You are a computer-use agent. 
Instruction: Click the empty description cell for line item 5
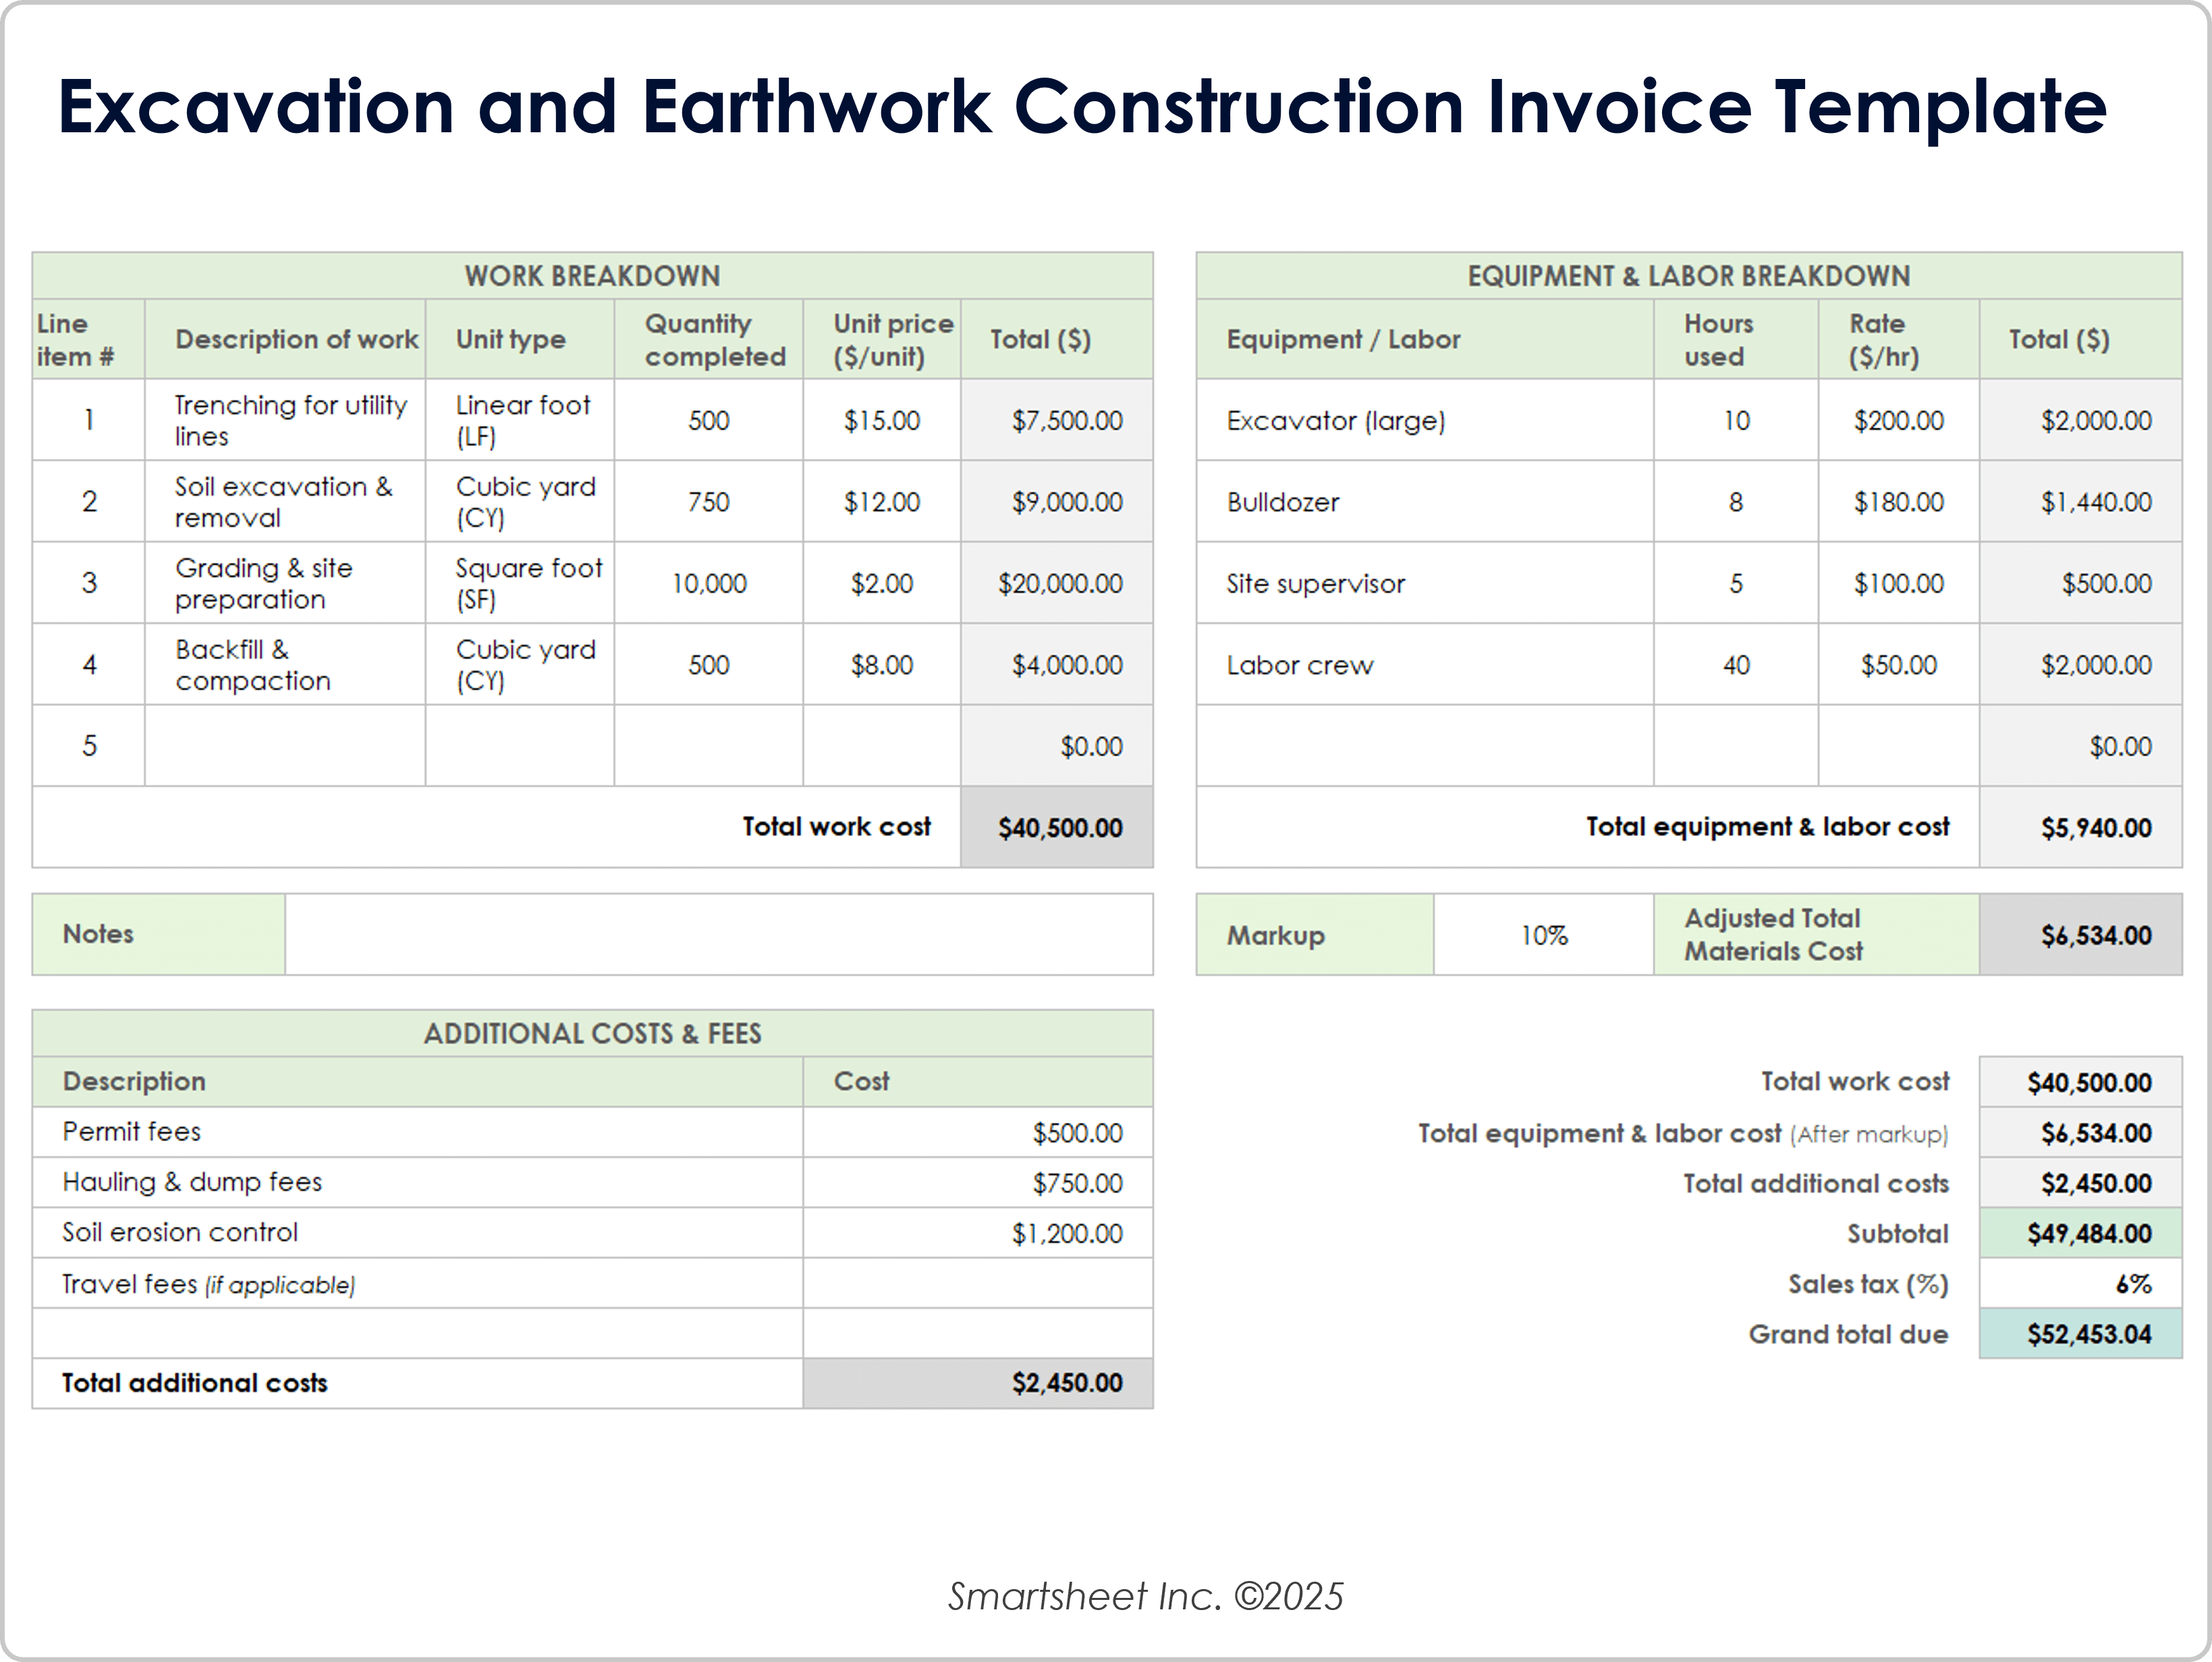point(285,746)
